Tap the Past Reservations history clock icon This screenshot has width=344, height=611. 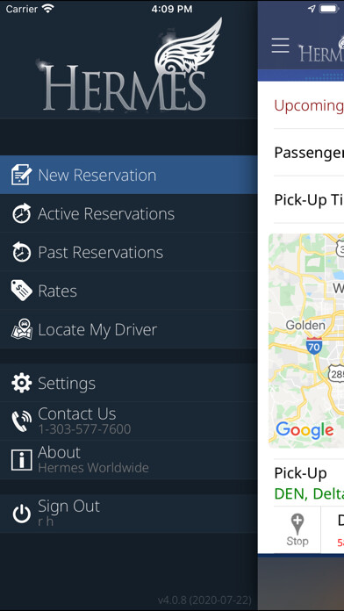21,252
